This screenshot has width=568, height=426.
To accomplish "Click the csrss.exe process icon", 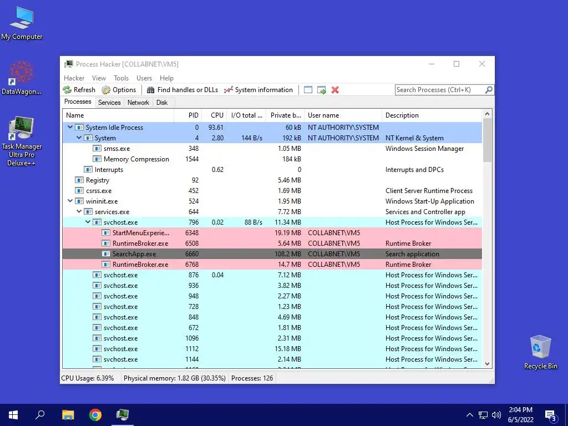I will coord(79,191).
